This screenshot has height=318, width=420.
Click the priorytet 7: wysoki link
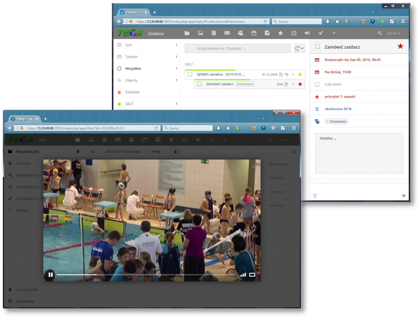(340, 97)
